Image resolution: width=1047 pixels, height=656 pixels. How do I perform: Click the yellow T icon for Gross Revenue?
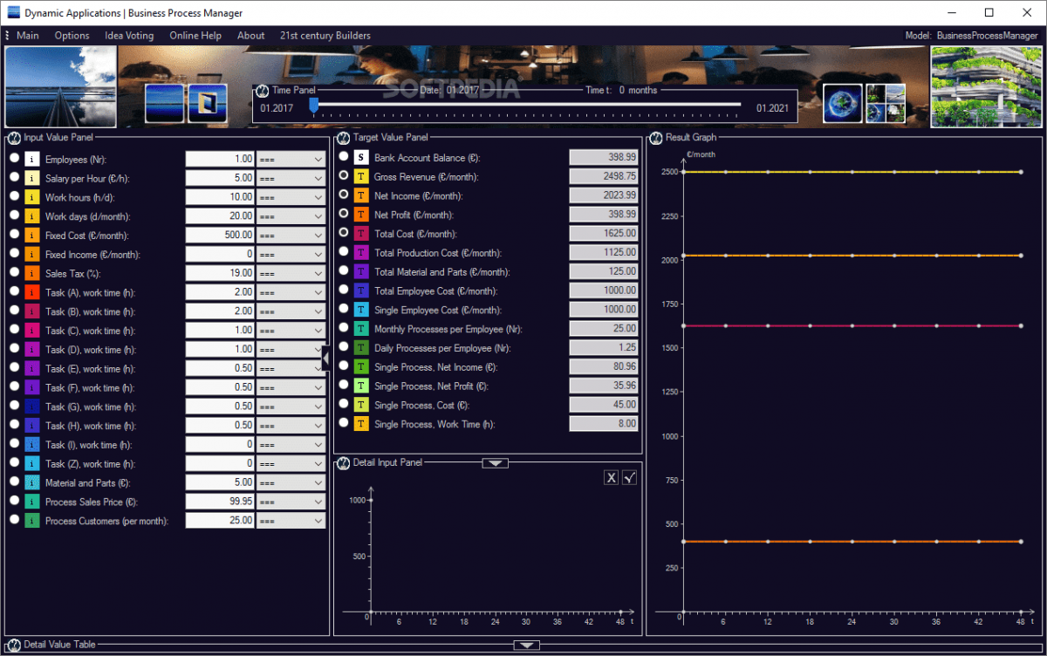click(x=361, y=176)
